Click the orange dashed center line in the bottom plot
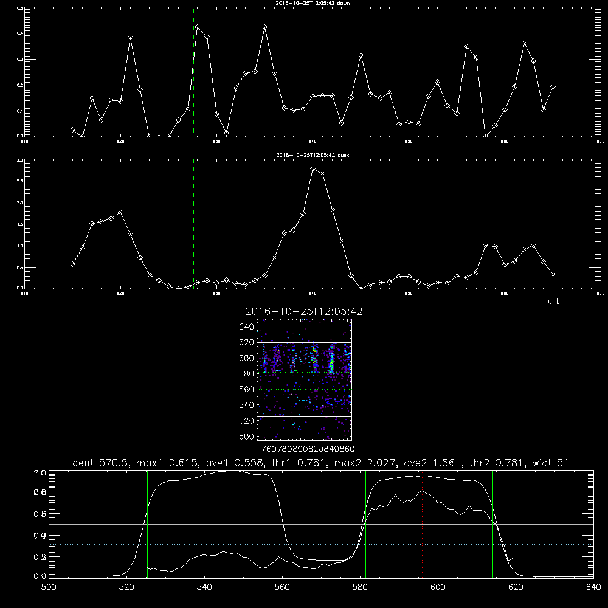 coord(323,523)
